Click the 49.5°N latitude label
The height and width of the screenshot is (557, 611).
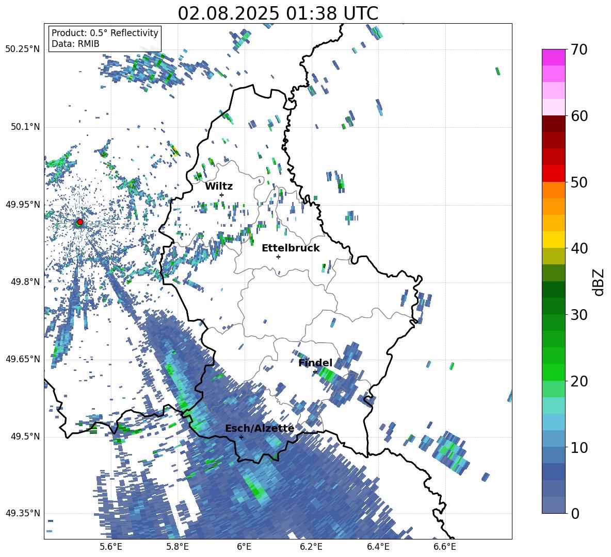25,436
